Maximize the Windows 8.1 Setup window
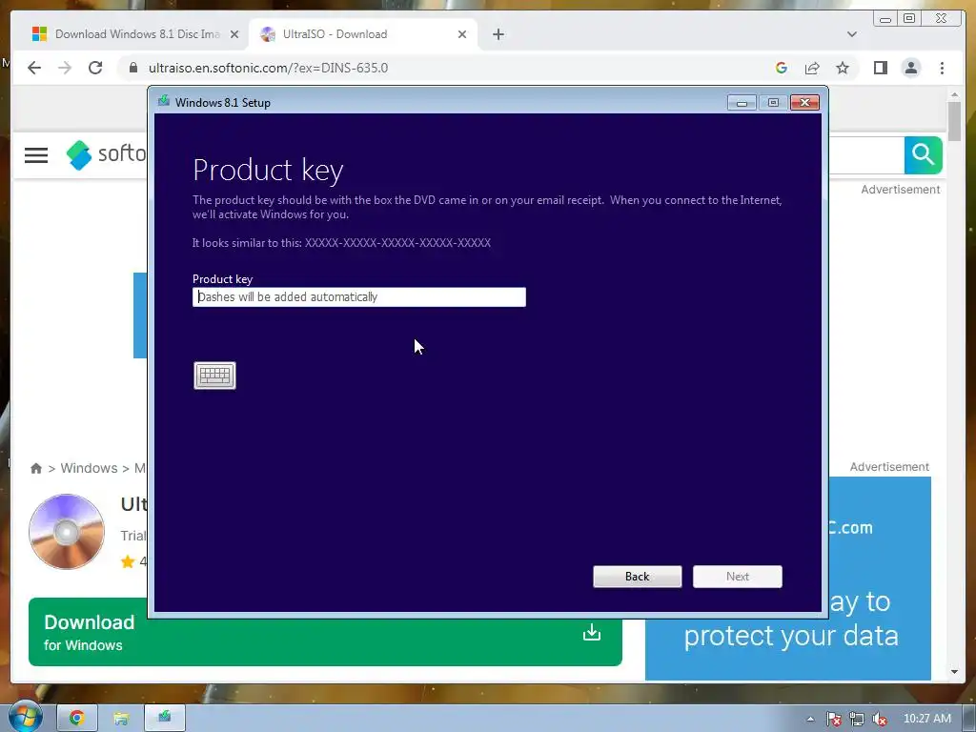Image resolution: width=976 pixels, height=732 pixels. tap(773, 103)
